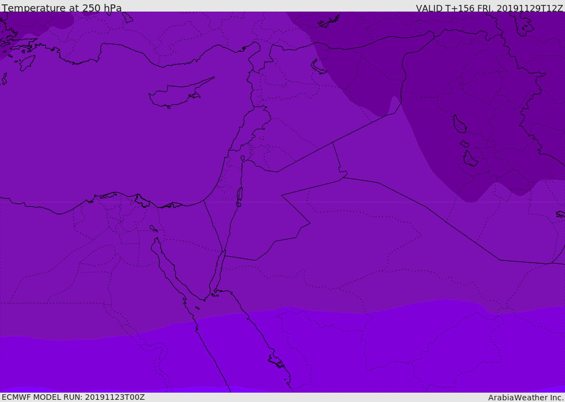
Task: Click the 'Temperature at 250 hPa' title text
Action: pyautogui.click(x=62, y=8)
